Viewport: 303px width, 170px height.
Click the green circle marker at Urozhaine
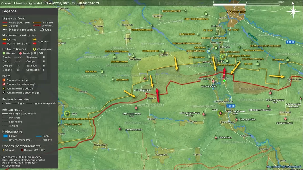(x=224, y=80)
